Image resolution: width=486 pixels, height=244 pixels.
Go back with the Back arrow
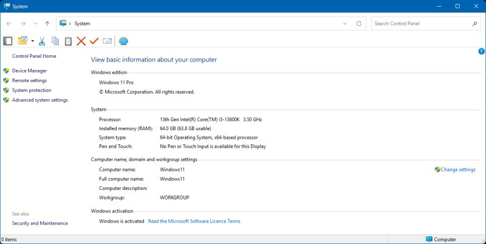click(9, 24)
